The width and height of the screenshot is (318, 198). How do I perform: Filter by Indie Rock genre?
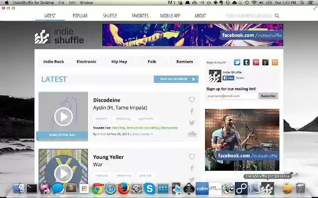pos(54,61)
